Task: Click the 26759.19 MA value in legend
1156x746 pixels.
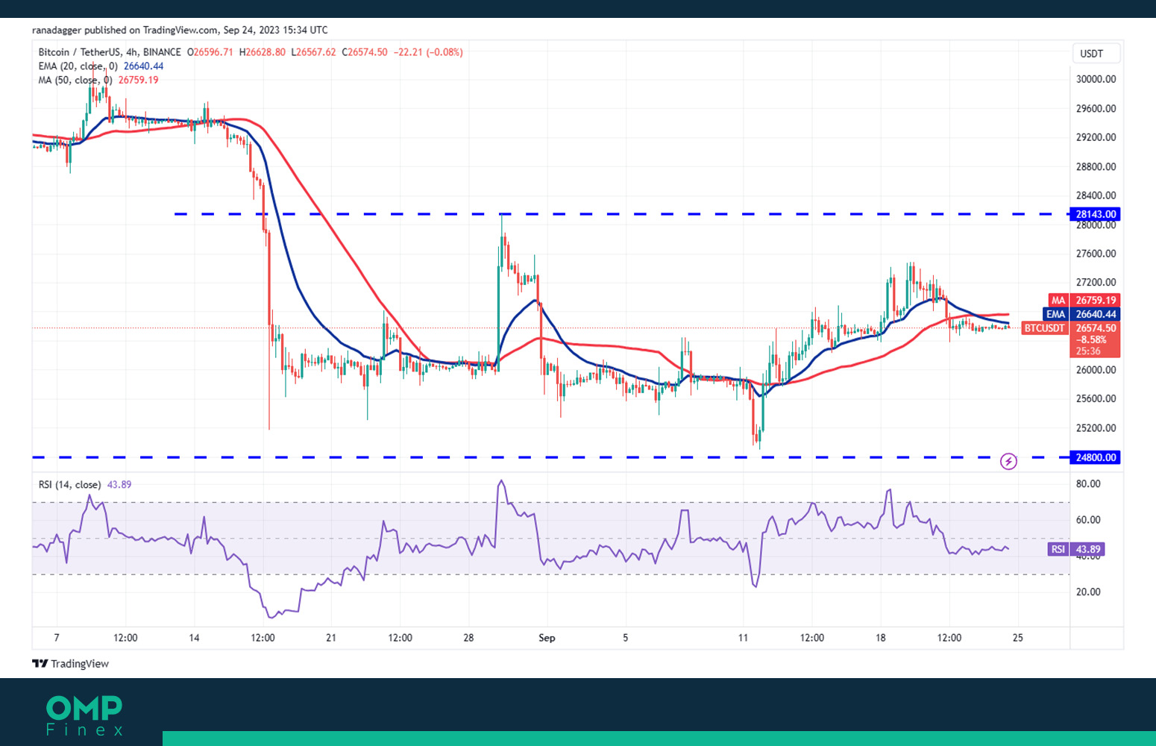Action: click(139, 80)
